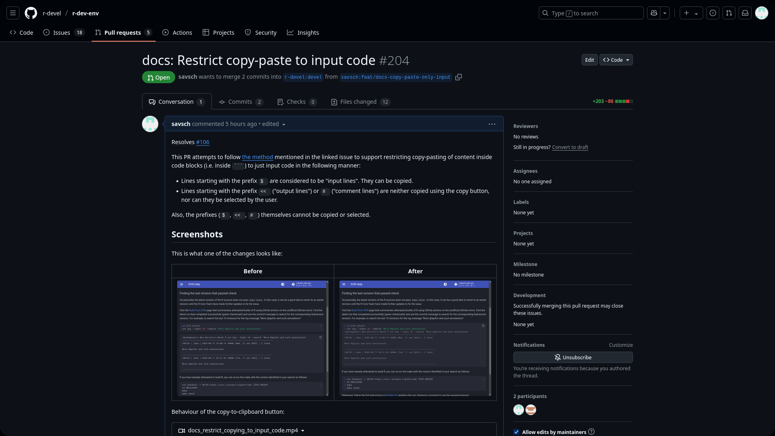Open the After screenshot thumbnail

[415, 338]
